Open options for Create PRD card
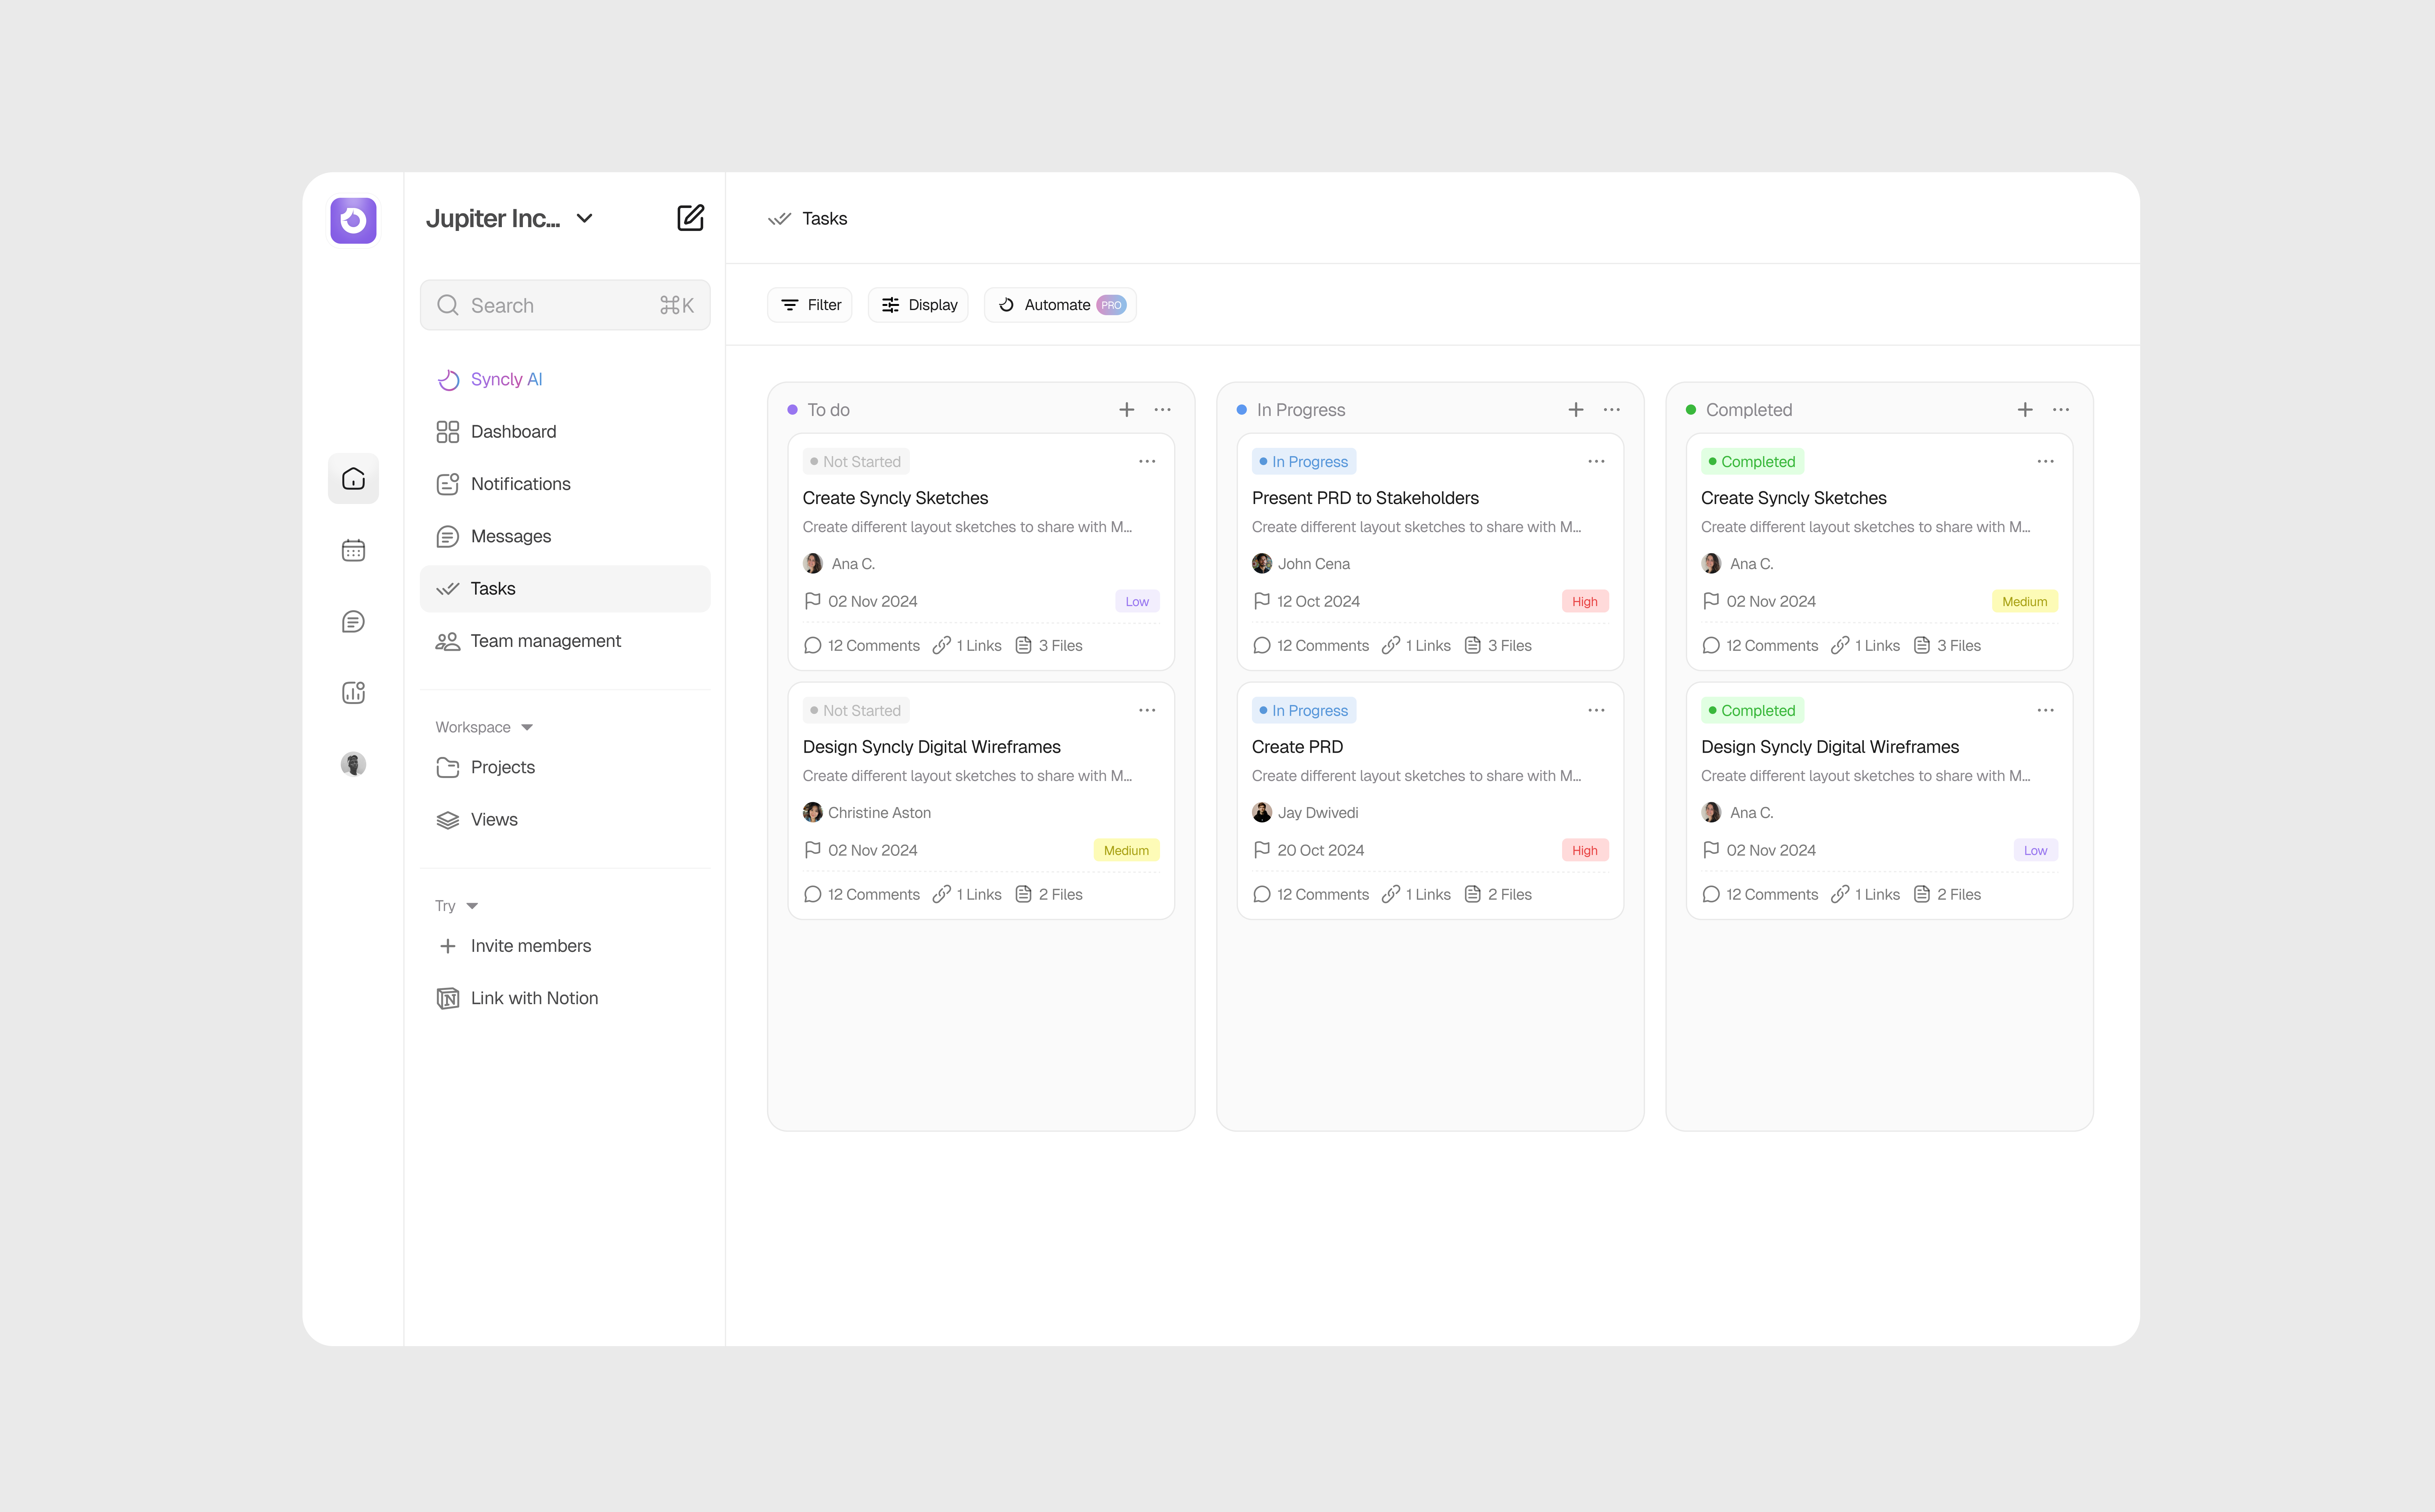This screenshot has width=2435, height=1512. point(1596,710)
